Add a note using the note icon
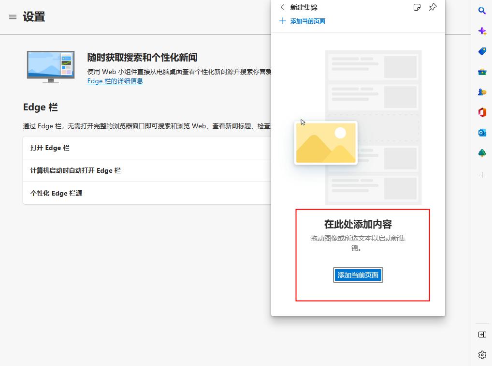The width and height of the screenshot is (492, 366). point(417,7)
